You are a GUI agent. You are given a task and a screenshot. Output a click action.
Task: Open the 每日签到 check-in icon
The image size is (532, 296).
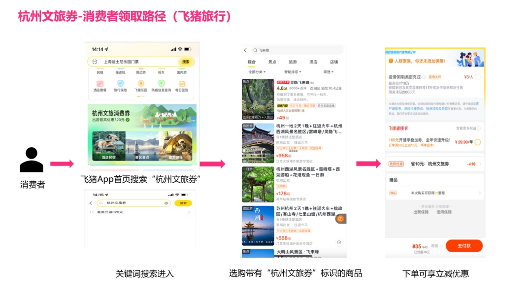click(182, 83)
